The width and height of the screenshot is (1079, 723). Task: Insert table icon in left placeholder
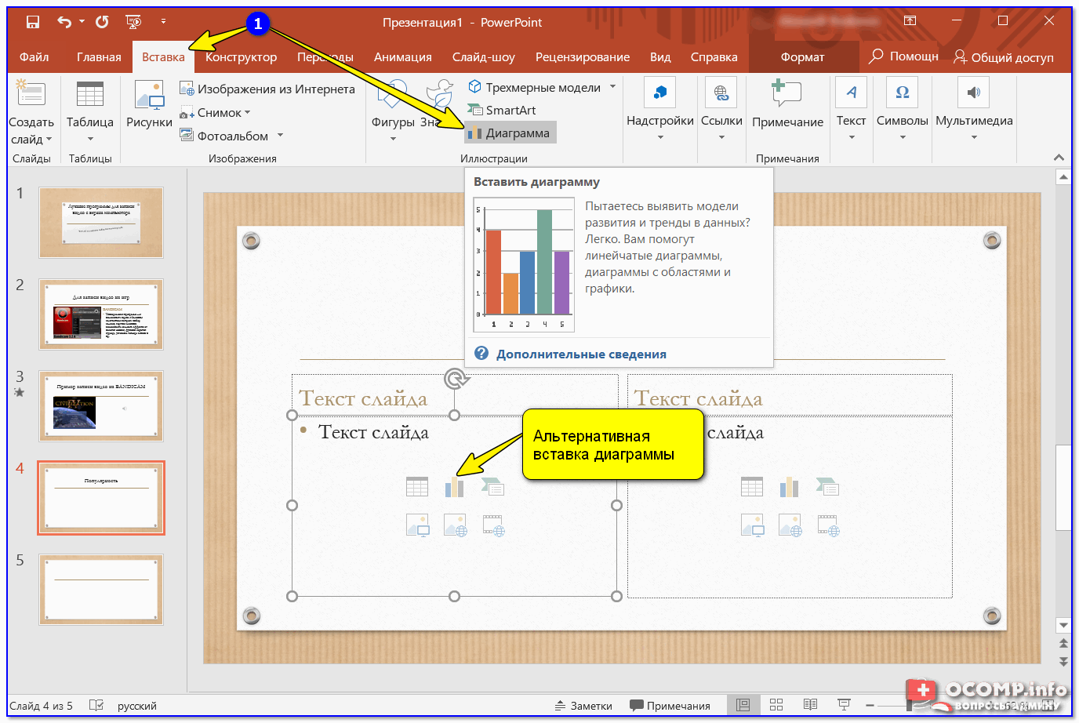click(417, 487)
